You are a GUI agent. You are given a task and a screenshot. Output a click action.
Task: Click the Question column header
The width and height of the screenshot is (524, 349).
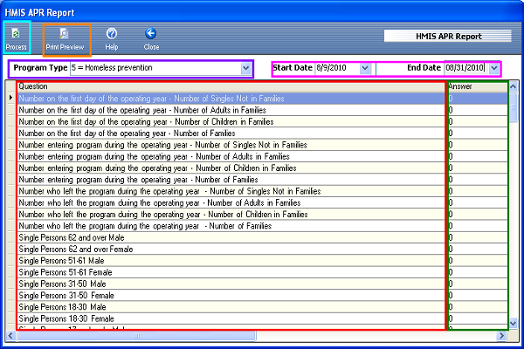(231, 86)
